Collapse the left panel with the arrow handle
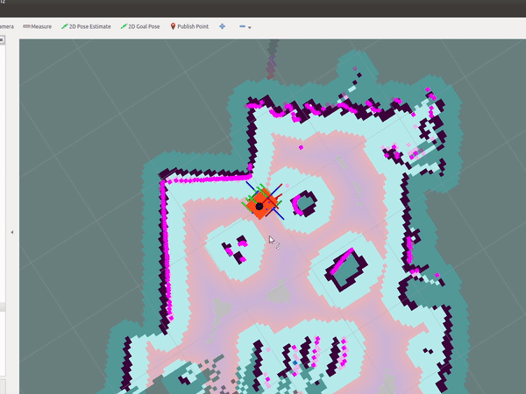 tap(12, 232)
